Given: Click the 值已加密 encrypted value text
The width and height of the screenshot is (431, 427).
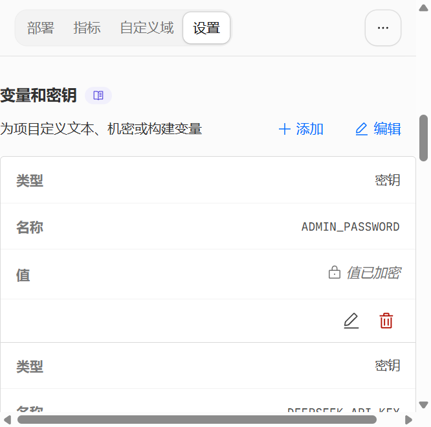Looking at the screenshot, I should [x=373, y=273].
